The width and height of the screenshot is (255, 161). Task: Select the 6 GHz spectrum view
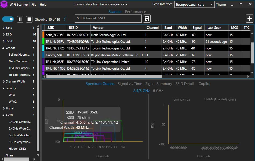coord(158,91)
